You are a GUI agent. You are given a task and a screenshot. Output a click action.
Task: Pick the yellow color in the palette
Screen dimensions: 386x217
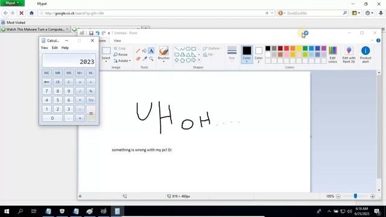(299, 48)
